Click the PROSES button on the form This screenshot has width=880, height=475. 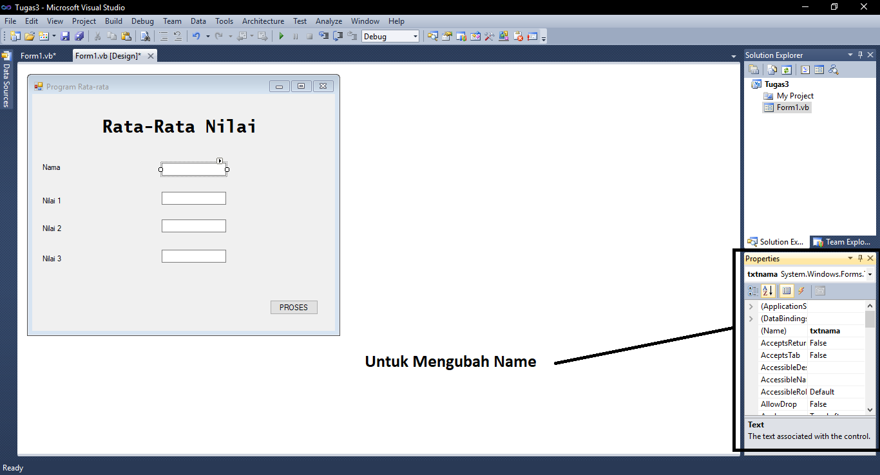[294, 307]
